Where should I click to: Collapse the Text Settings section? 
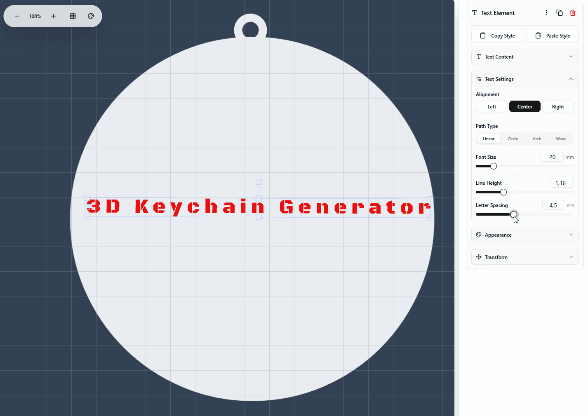click(x=525, y=79)
